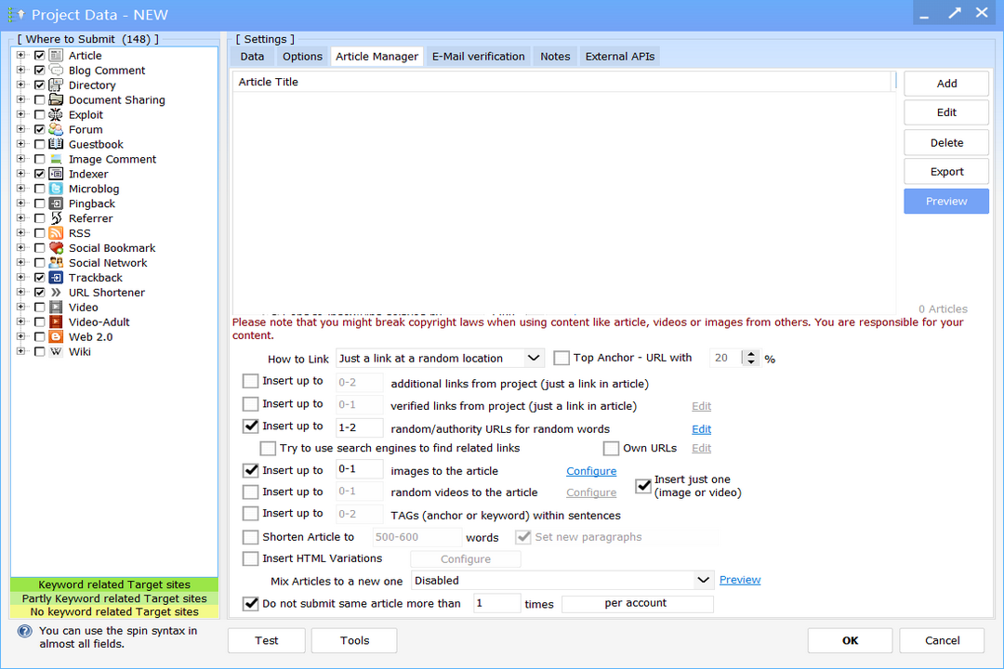Open Configure link for images settings

pyautogui.click(x=591, y=471)
